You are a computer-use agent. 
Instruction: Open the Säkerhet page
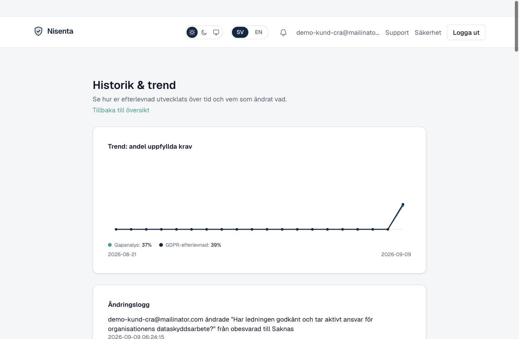pyautogui.click(x=428, y=33)
